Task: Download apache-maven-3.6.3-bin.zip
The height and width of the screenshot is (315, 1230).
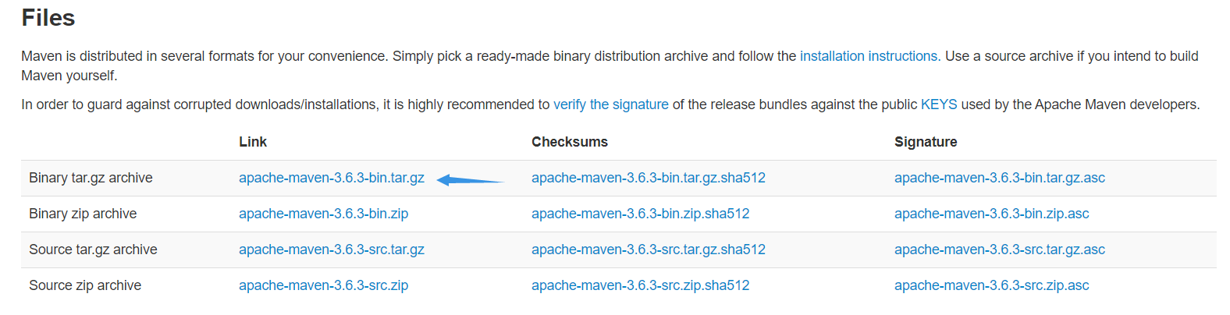Action: 324,214
